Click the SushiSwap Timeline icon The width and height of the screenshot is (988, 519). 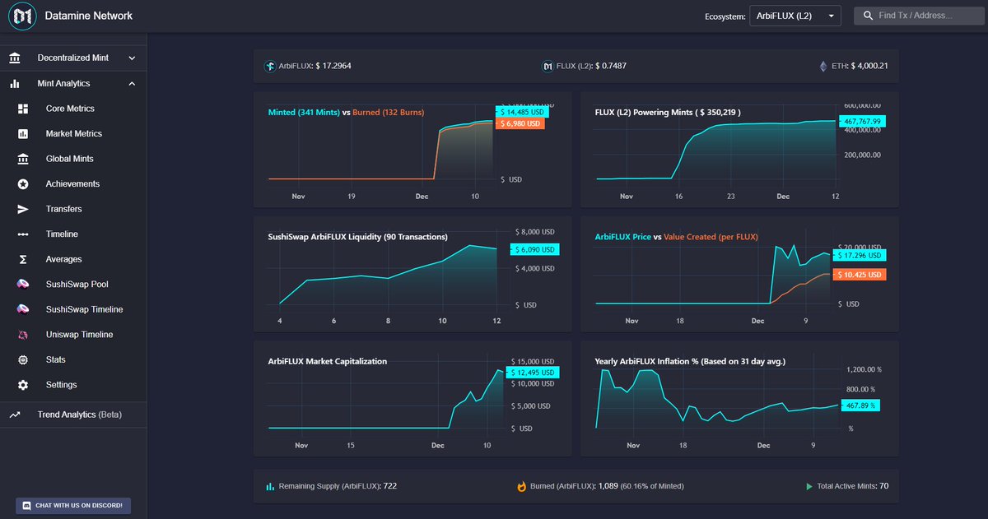pos(23,309)
